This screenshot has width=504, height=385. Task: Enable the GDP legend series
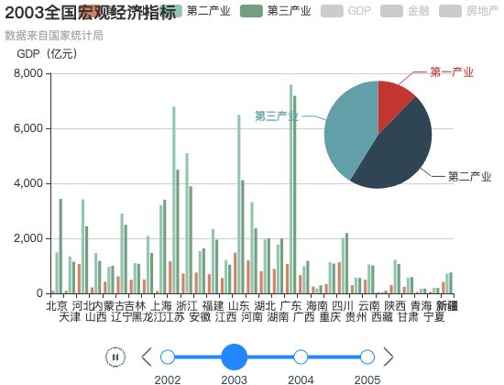click(345, 11)
